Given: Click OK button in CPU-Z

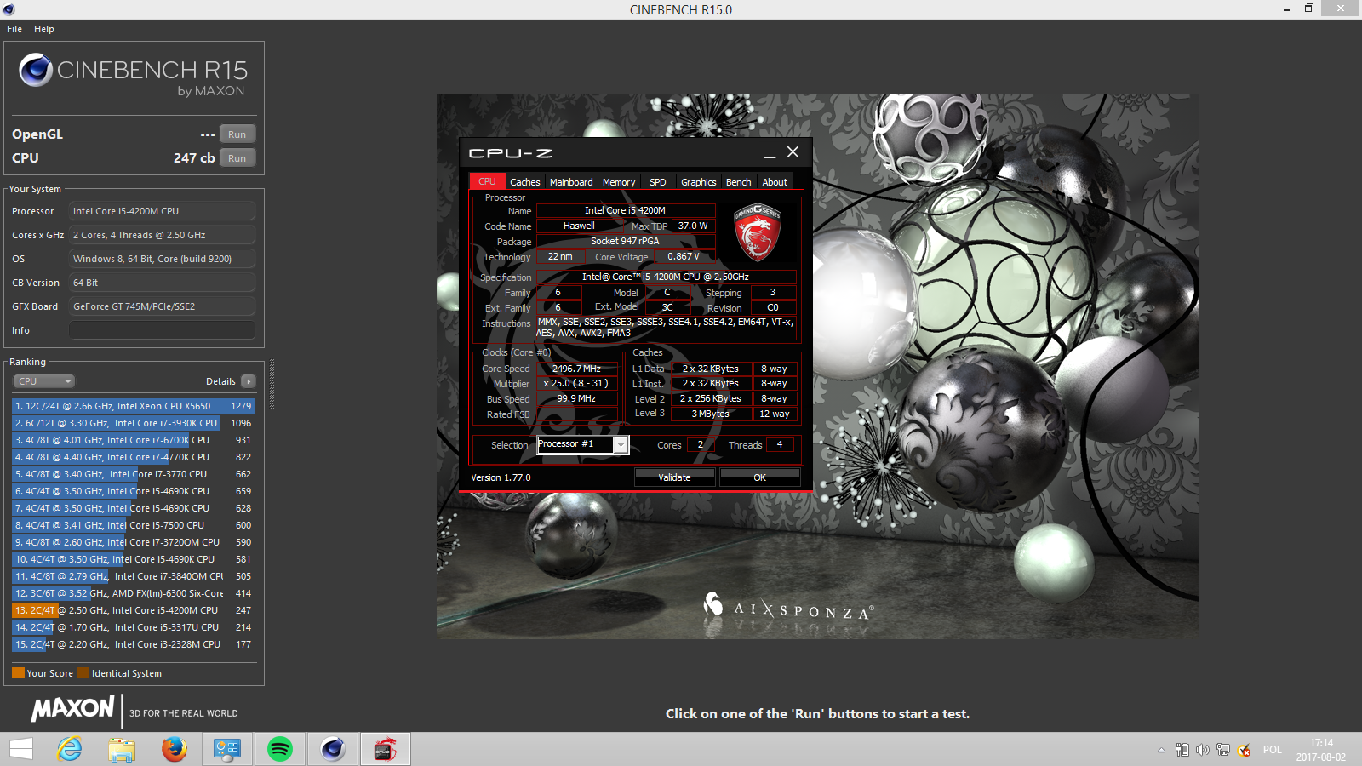Looking at the screenshot, I should pyautogui.click(x=759, y=477).
